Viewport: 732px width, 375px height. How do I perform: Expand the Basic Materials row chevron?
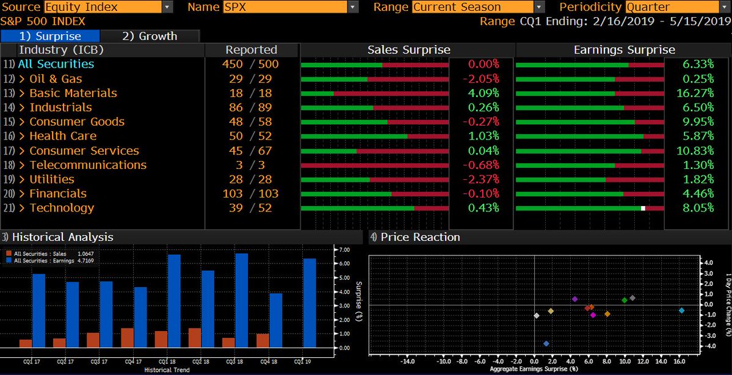[x=22, y=93]
